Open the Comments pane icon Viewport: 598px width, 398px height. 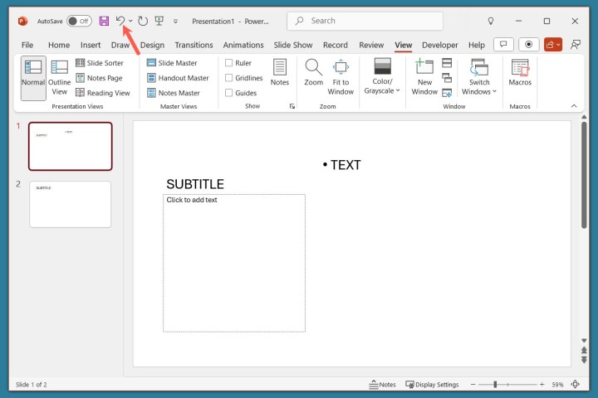503,45
